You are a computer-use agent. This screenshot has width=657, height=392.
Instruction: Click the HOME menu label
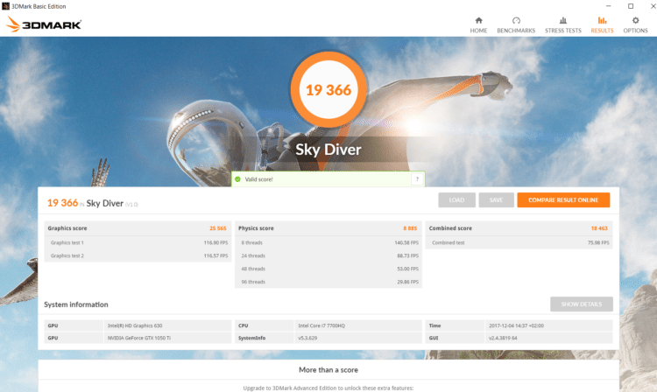(x=478, y=31)
